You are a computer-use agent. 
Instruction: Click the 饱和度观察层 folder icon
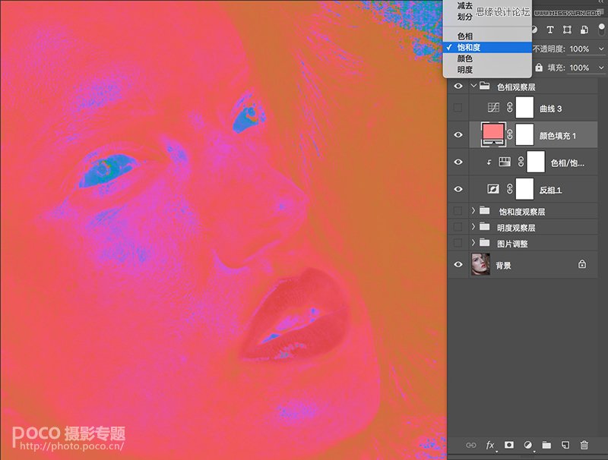[x=484, y=210]
